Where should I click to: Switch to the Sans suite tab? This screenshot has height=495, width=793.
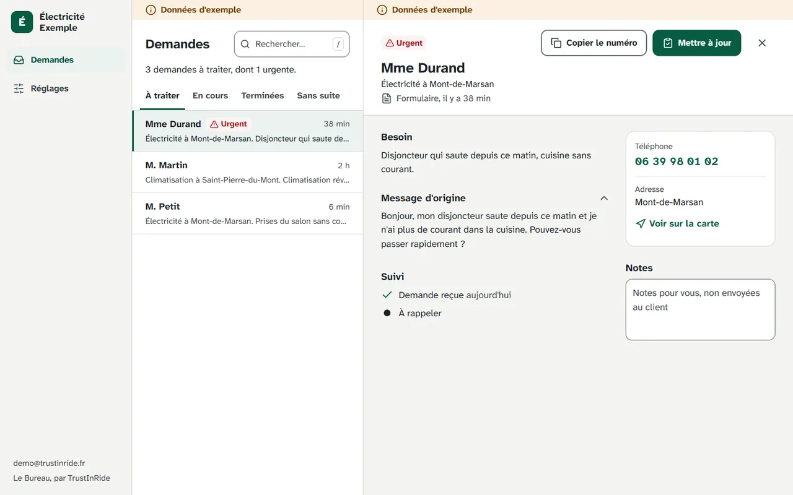point(318,96)
